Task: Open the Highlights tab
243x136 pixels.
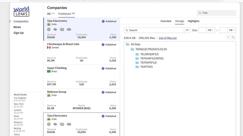Action: point(193,21)
